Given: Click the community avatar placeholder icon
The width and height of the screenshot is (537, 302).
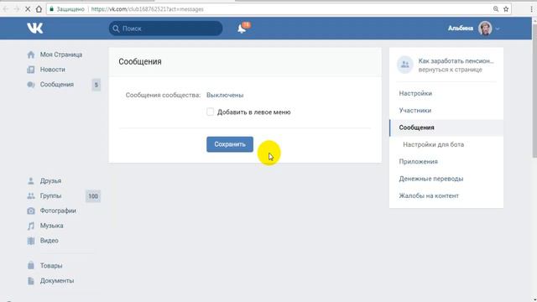Looking at the screenshot, I should coord(404,65).
